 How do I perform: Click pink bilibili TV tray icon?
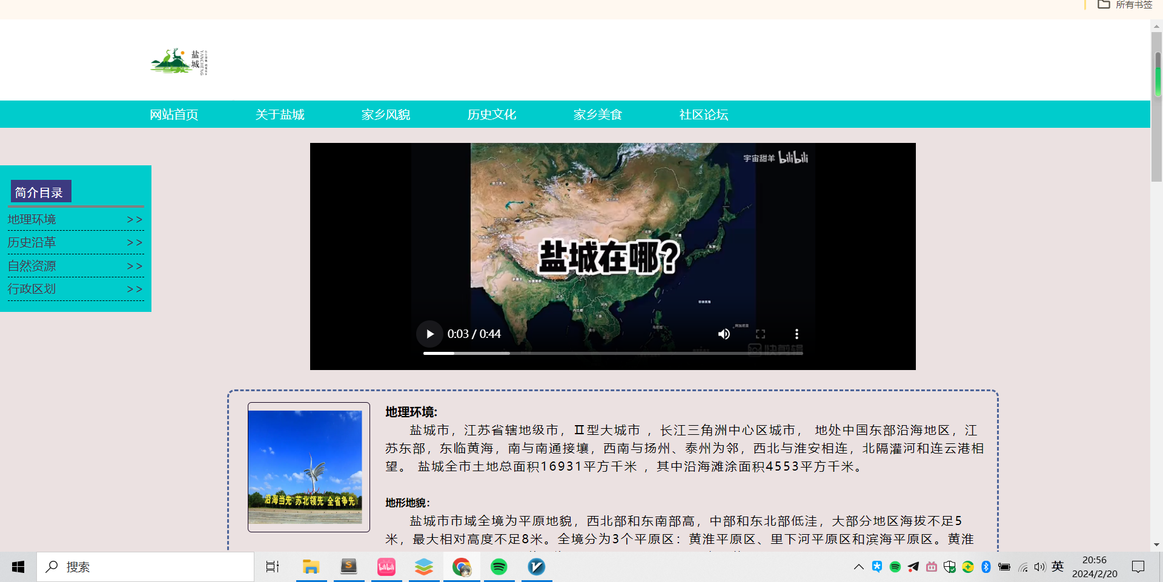pos(932,567)
